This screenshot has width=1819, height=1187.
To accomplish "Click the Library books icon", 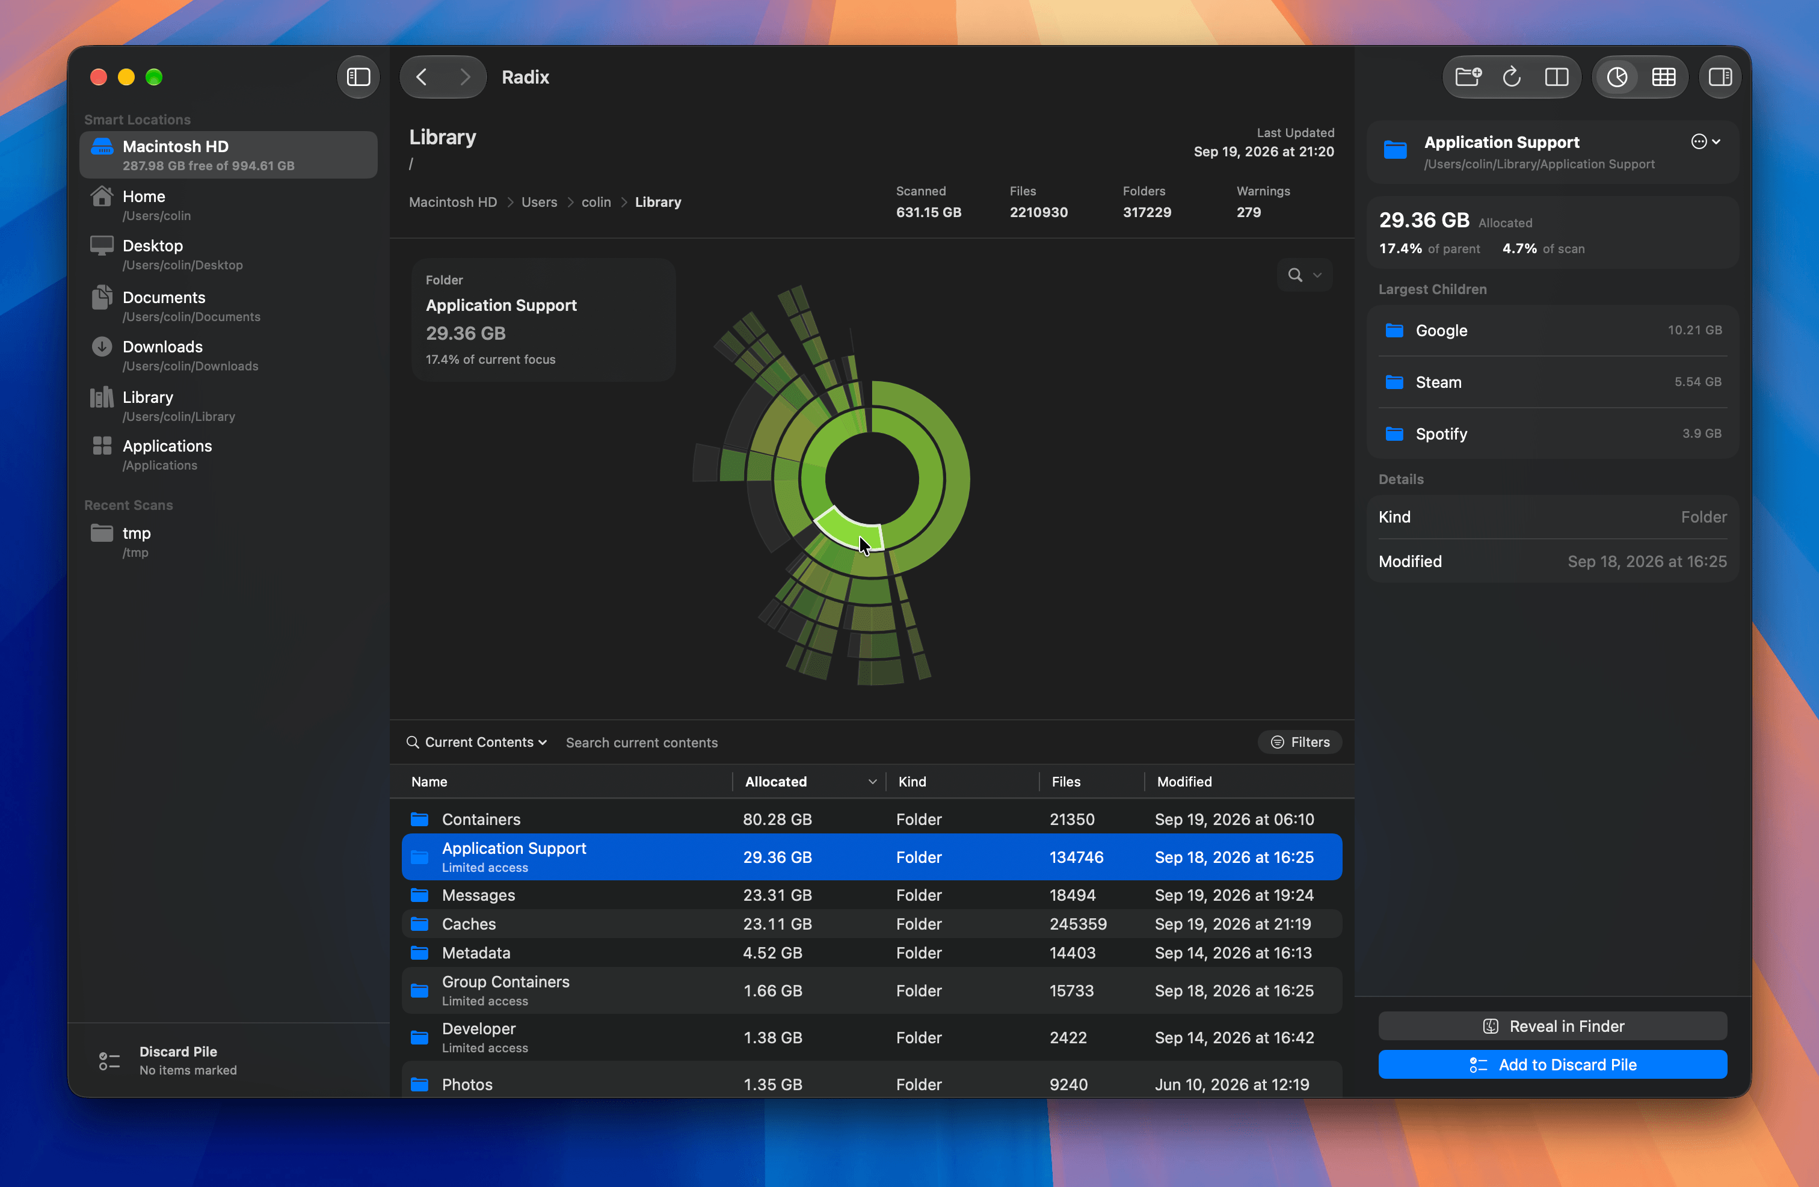I will pos(102,397).
